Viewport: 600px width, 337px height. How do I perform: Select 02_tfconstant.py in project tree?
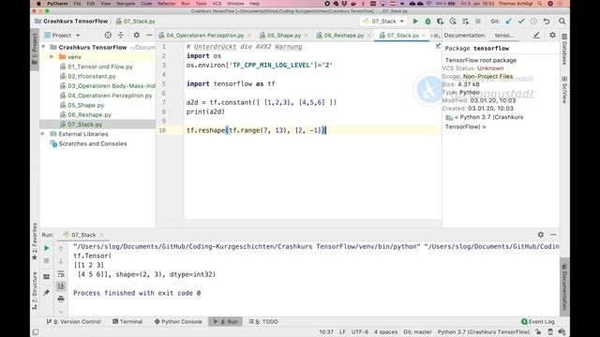pos(92,77)
